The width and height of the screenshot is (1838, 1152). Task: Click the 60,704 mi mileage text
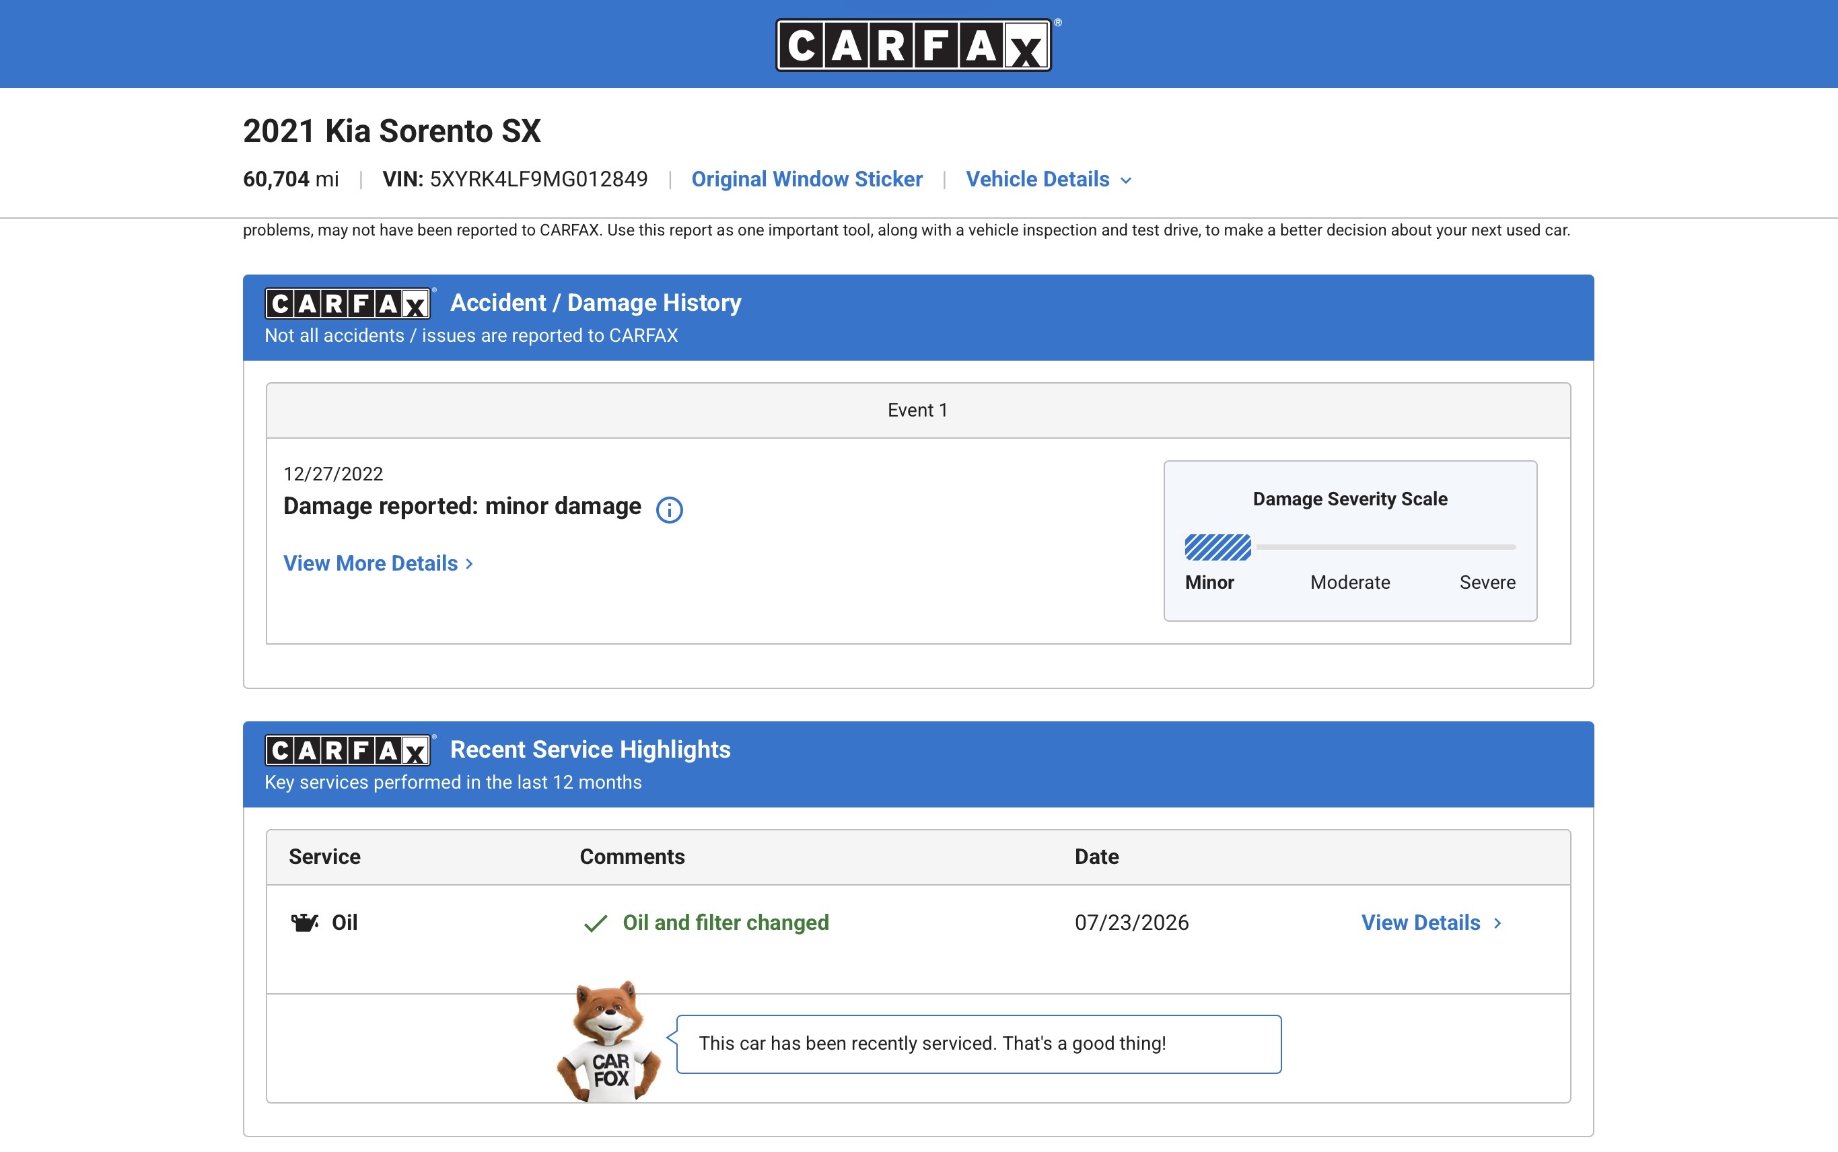pos(291,179)
